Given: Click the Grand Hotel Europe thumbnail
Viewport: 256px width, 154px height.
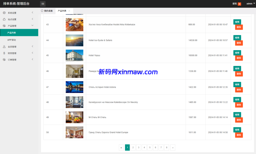Looking at the screenshot, I should pyautogui.click(x=74, y=132).
